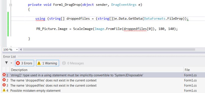The height and width of the screenshot is (93, 205).
Task: Select error row numbered 3 for droppedfiles
Action: [104, 85]
